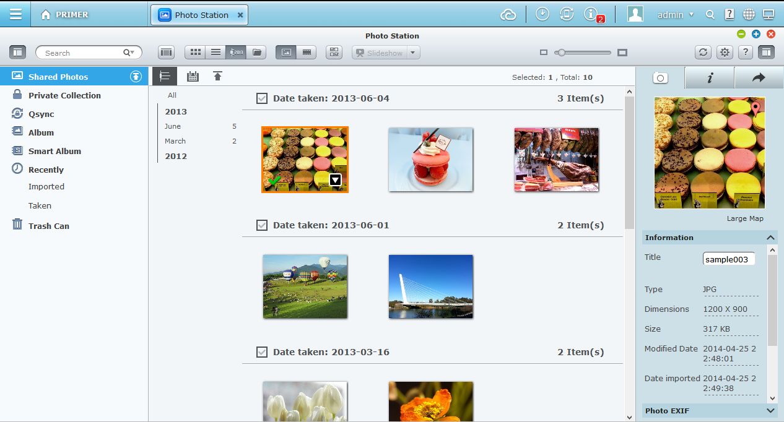Click the upload arrow icon in timeline bar
Screen dimensions: 784x422
tap(217, 76)
